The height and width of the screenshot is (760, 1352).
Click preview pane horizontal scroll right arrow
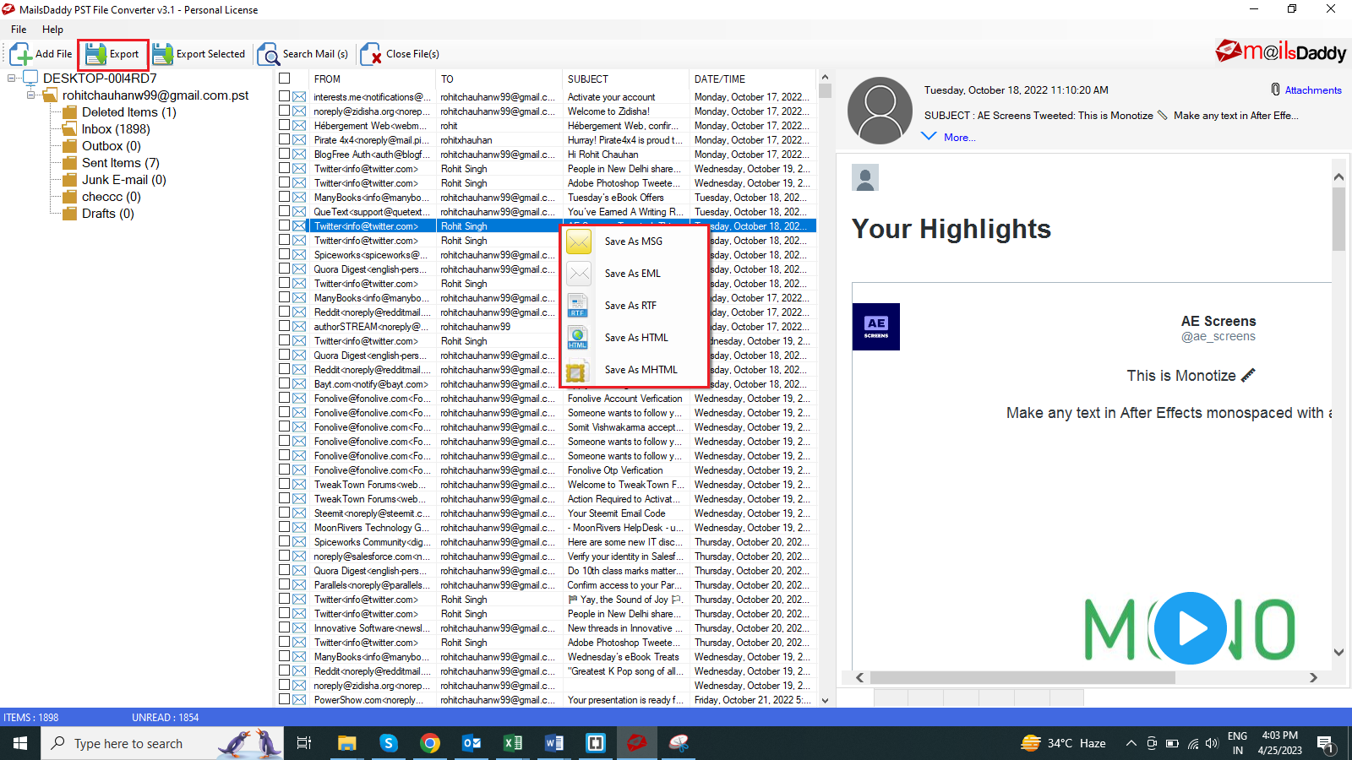click(1313, 677)
